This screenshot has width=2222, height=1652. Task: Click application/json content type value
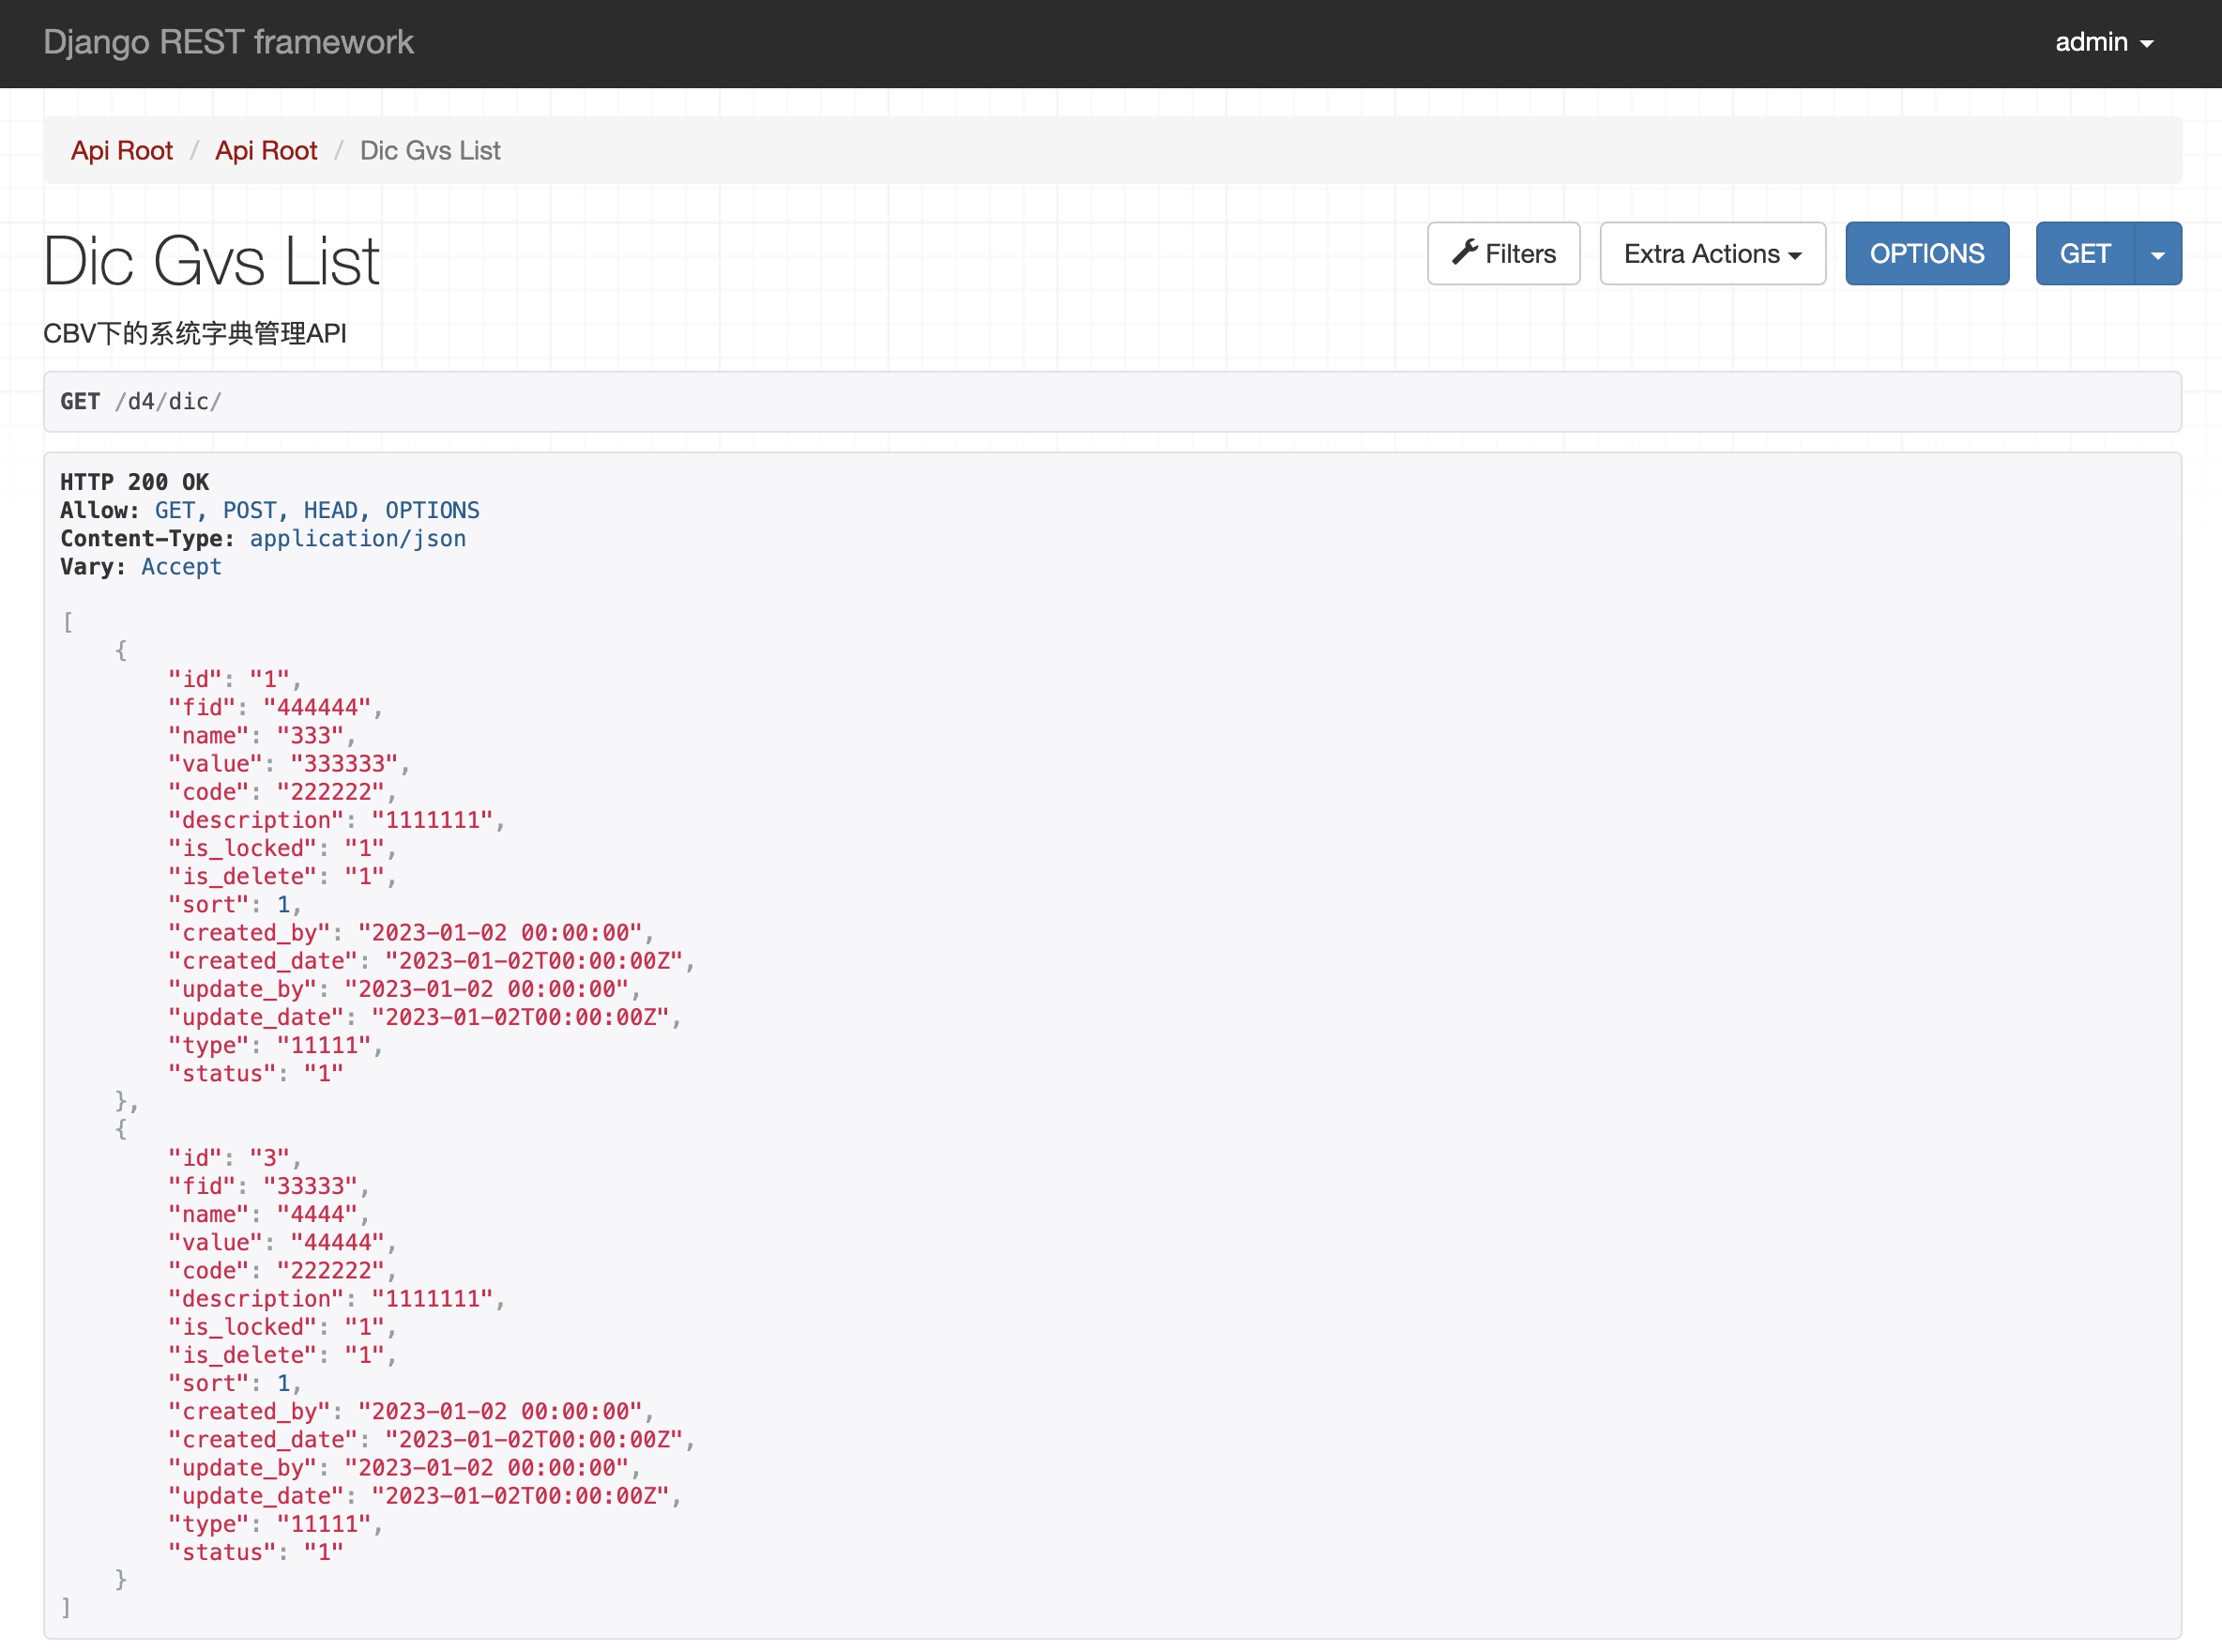pos(357,539)
